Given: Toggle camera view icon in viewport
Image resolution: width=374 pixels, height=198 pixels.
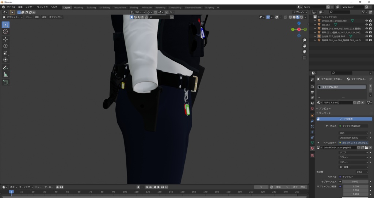Looking at the screenshot, I should point(304,52).
